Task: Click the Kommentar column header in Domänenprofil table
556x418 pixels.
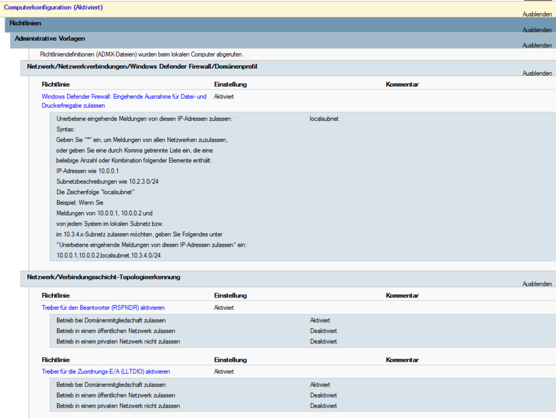Action: (x=402, y=84)
